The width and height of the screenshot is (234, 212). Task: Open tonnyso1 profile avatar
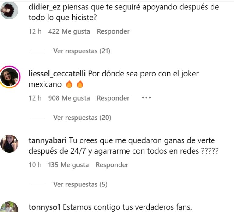9,207
